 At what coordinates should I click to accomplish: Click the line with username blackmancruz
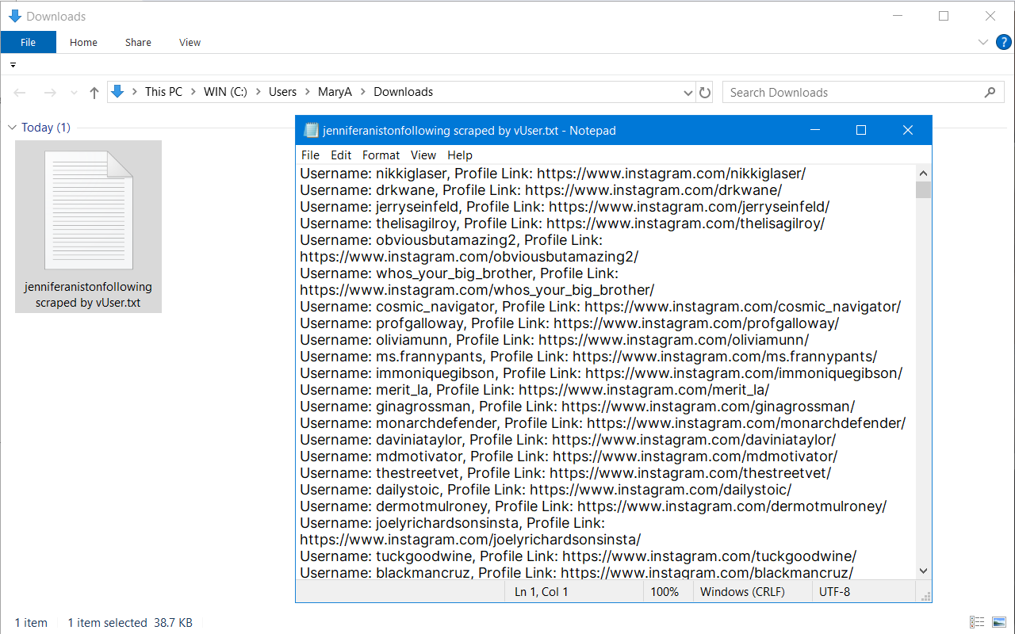576,573
